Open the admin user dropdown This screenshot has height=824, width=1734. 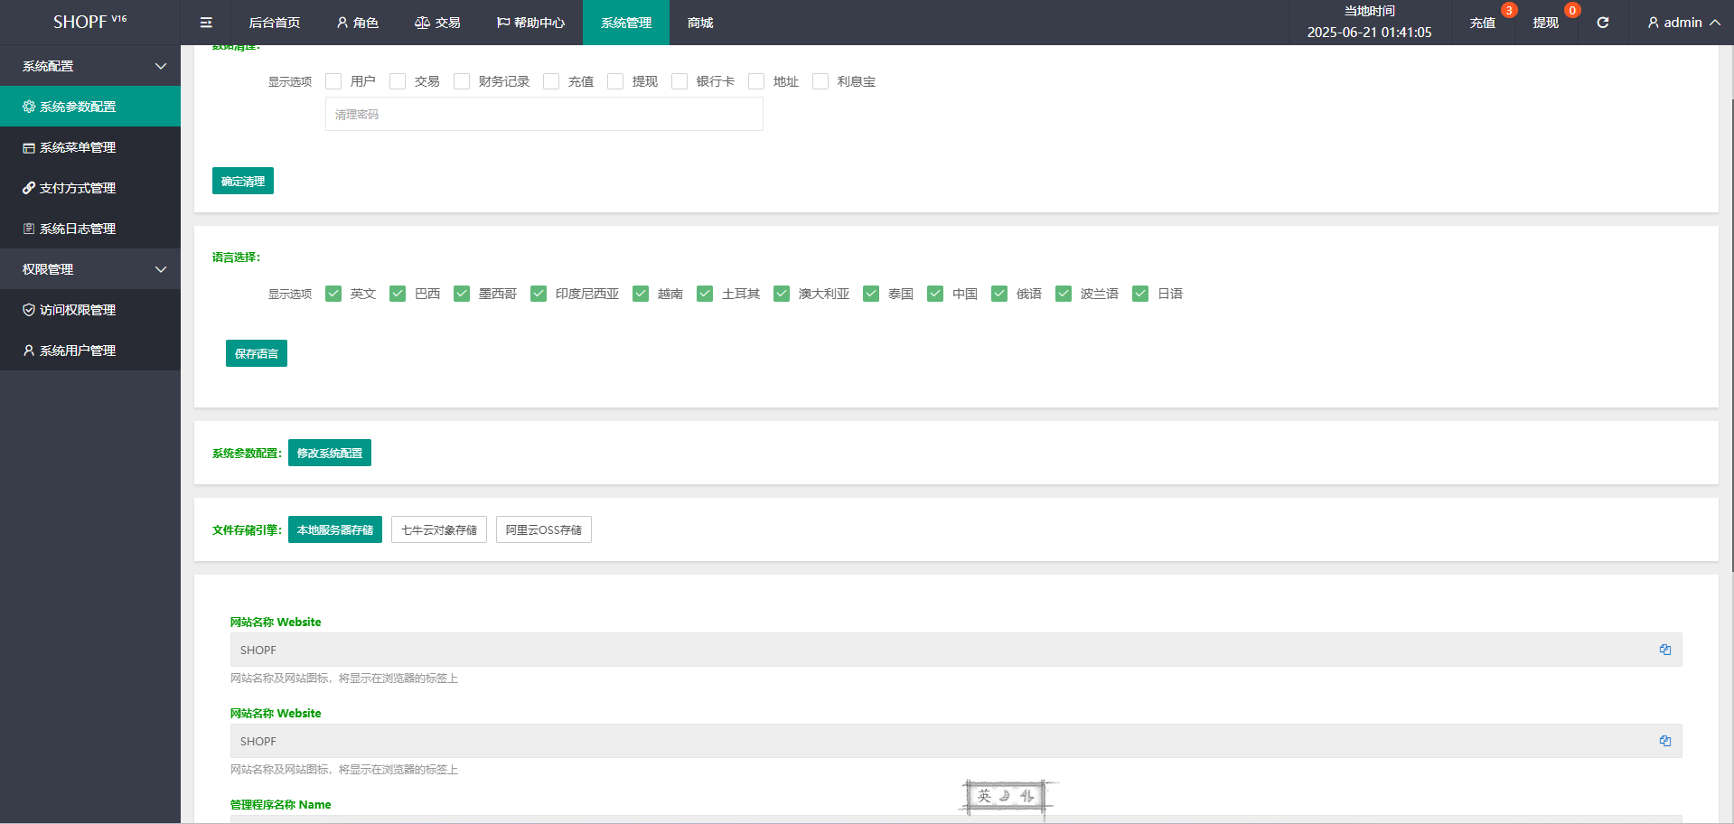coord(1682,23)
